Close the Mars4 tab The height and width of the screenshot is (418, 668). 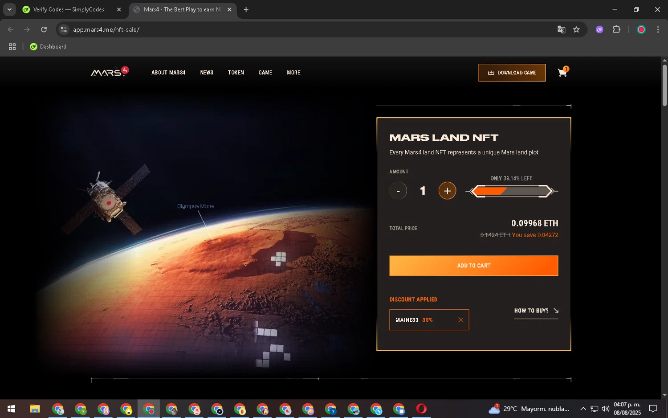point(229,9)
